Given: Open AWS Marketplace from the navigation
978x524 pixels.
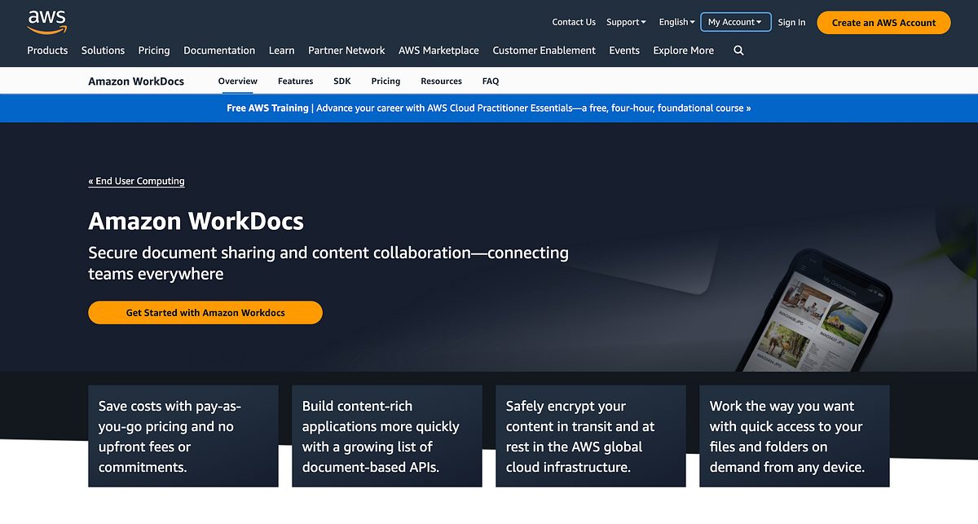Looking at the screenshot, I should coord(438,51).
